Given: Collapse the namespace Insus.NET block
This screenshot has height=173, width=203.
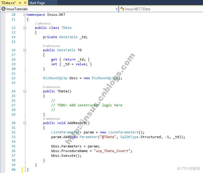Looking at the screenshot, I should [25, 15].
